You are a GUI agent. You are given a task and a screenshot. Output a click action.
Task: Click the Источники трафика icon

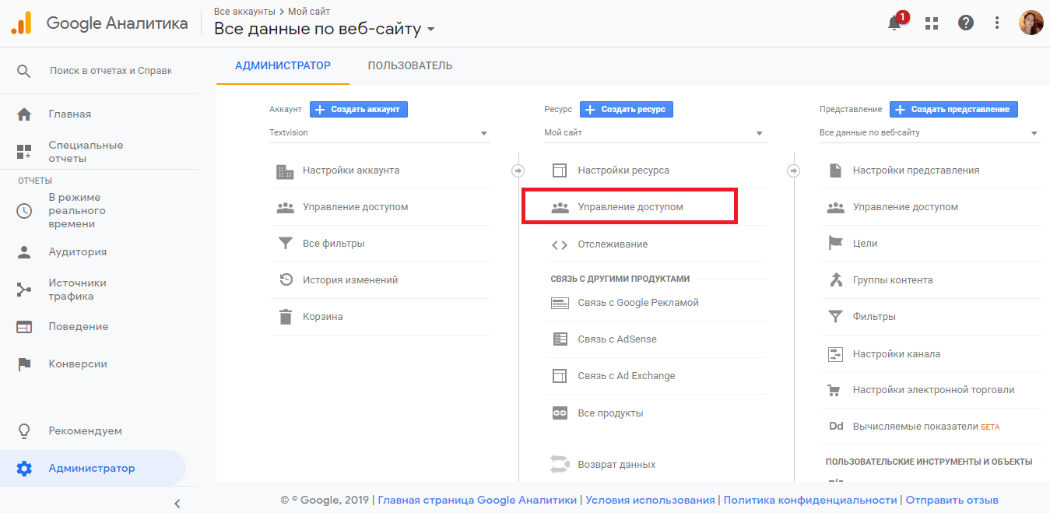click(24, 290)
